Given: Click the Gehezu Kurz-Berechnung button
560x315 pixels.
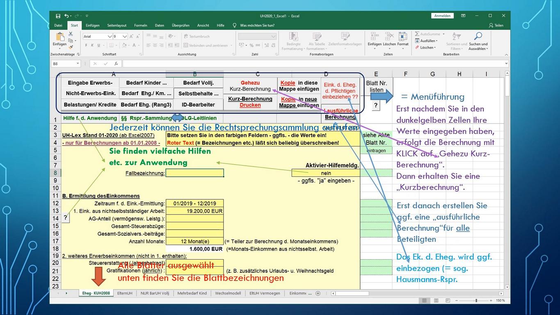Looking at the screenshot, I should (x=250, y=86).
